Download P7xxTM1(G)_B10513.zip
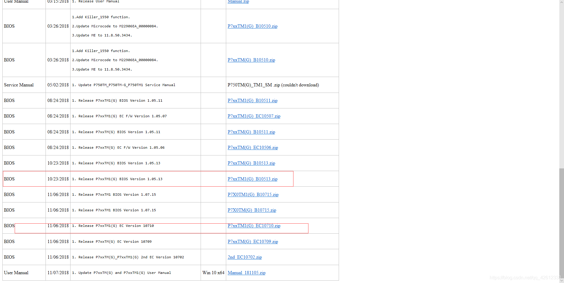The height and width of the screenshot is (283, 564). (252, 179)
